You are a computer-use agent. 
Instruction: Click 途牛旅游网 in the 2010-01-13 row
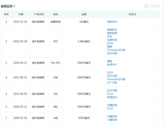click(38, 107)
